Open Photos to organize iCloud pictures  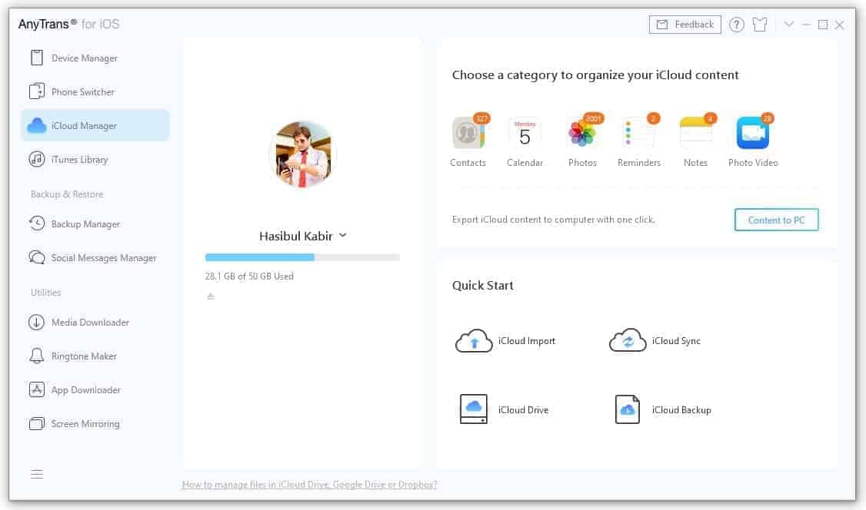(582, 134)
